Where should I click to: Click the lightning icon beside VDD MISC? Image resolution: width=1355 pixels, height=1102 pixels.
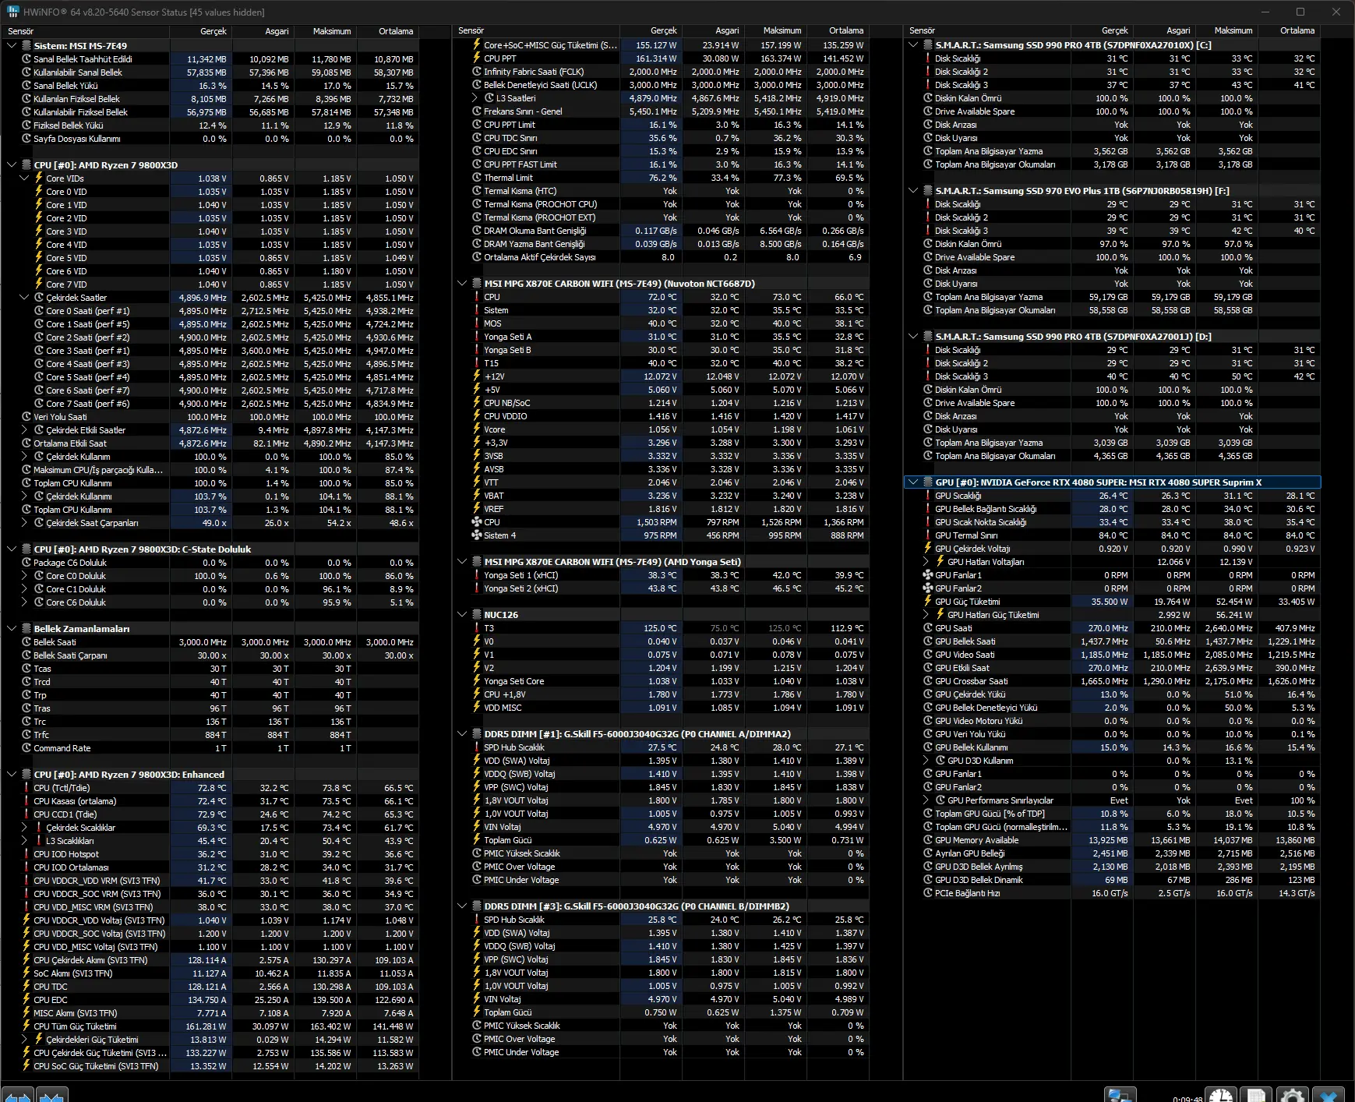pos(477,708)
